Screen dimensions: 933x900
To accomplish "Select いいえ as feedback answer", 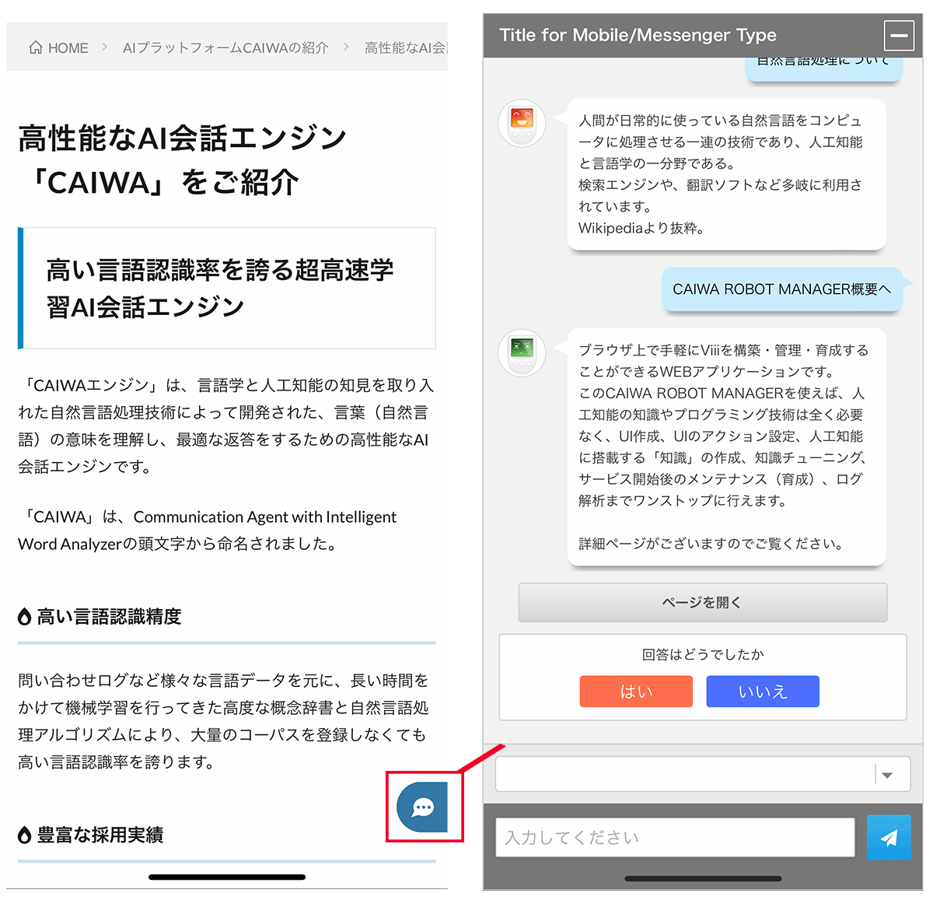I will pyautogui.click(x=762, y=692).
